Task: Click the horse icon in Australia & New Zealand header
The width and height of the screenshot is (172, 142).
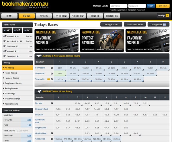Action: click(39, 56)
